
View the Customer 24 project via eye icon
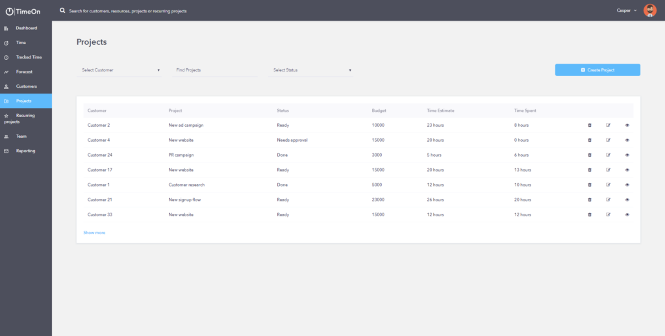pos(627,155)
